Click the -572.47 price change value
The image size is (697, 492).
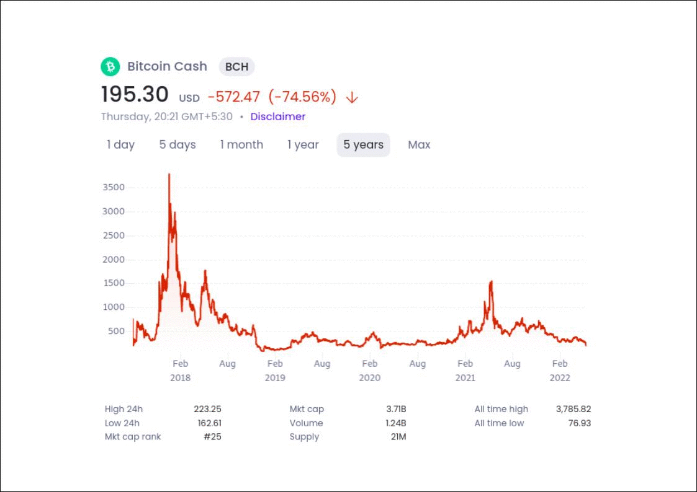coord(234,97)
